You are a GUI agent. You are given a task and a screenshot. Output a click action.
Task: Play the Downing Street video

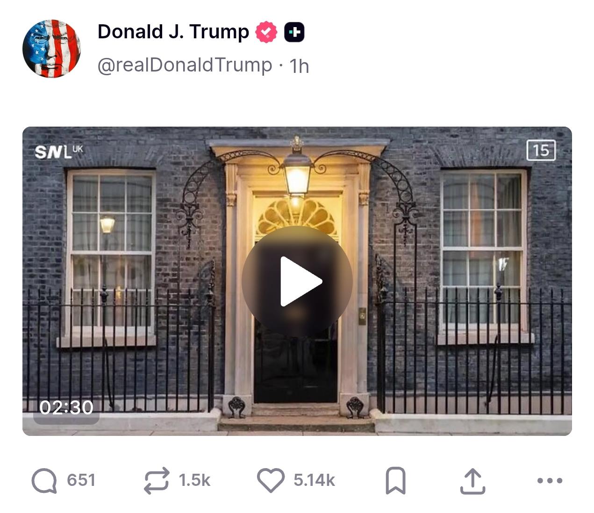tap(297, 281)
